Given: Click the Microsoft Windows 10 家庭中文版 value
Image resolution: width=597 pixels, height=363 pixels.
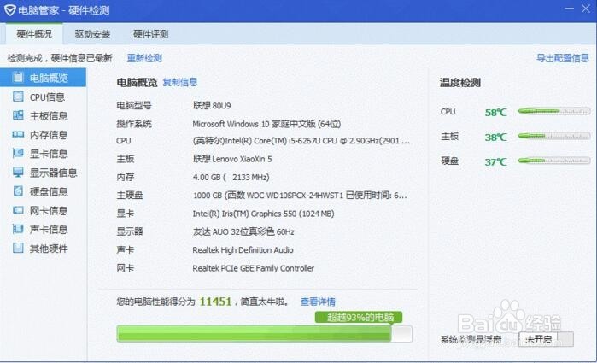Looking at the screenshot, I should click(x=266, y=124).
